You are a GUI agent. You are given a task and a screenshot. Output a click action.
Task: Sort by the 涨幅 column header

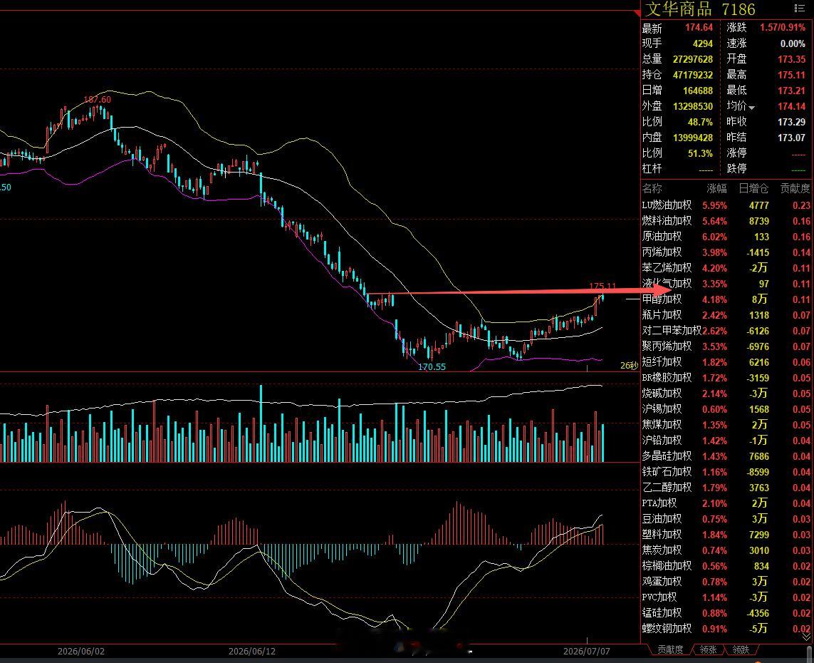click(x=716, y=189)
